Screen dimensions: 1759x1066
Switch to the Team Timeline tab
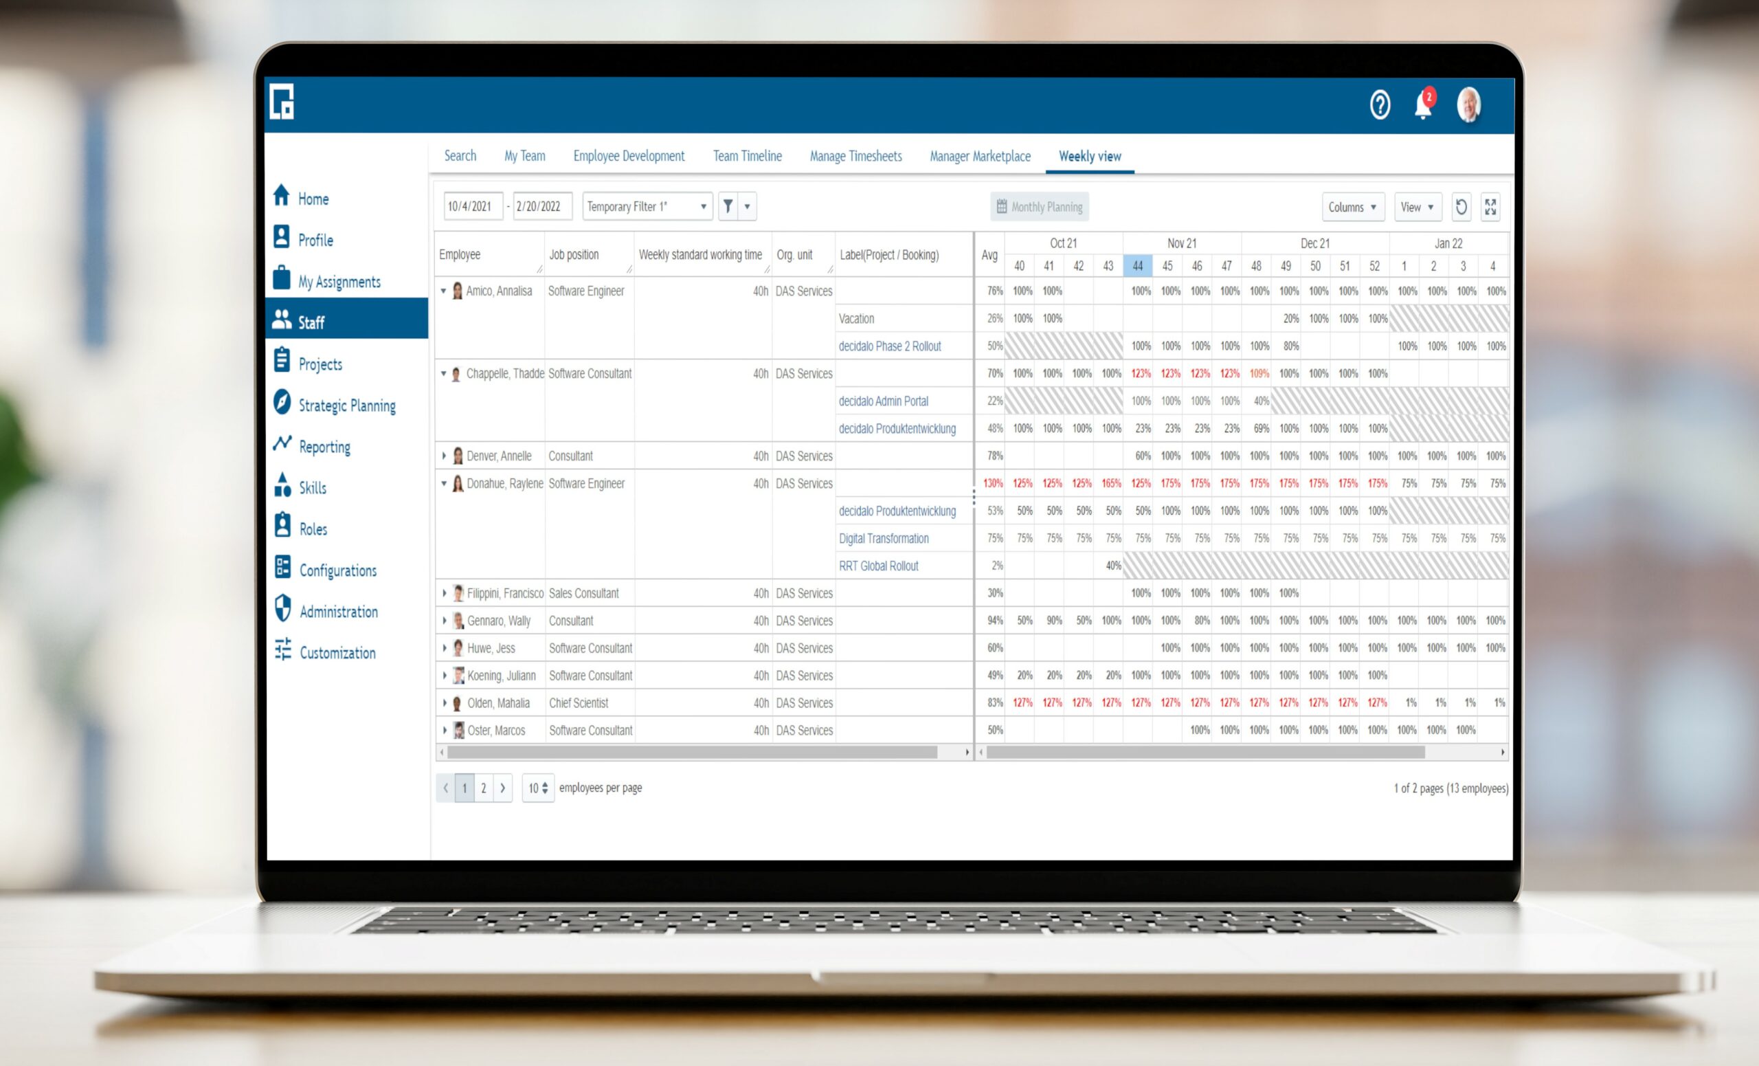(747, 155)
